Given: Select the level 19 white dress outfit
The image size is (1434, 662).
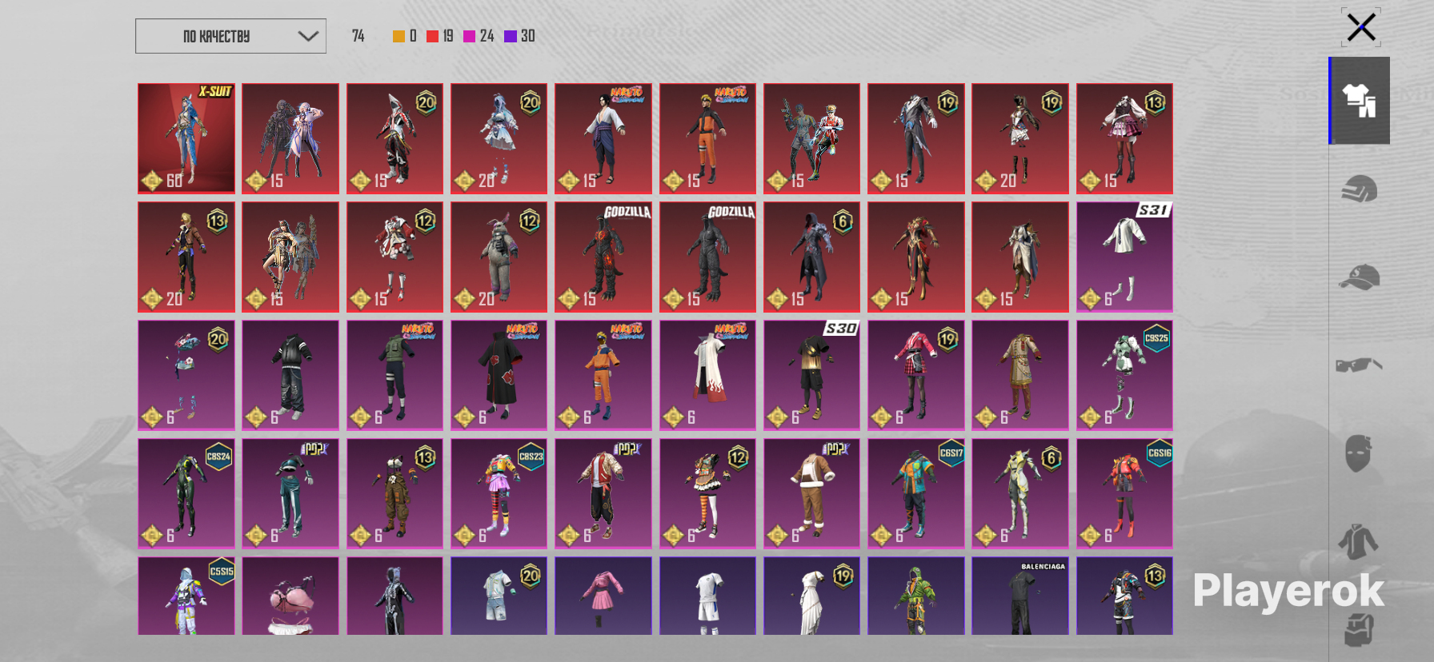Looking at the screenshot, I should (x=811, y=596).
